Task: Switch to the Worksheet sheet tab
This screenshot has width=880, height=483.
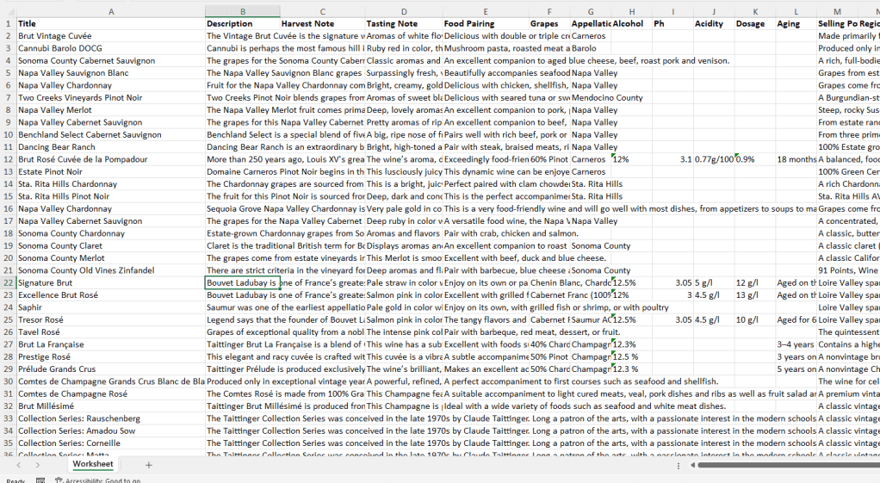Action: 92,465
